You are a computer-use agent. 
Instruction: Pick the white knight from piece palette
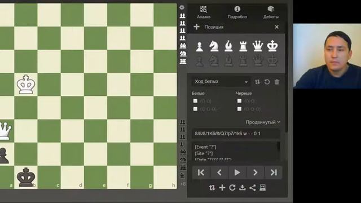pos(214,46)
